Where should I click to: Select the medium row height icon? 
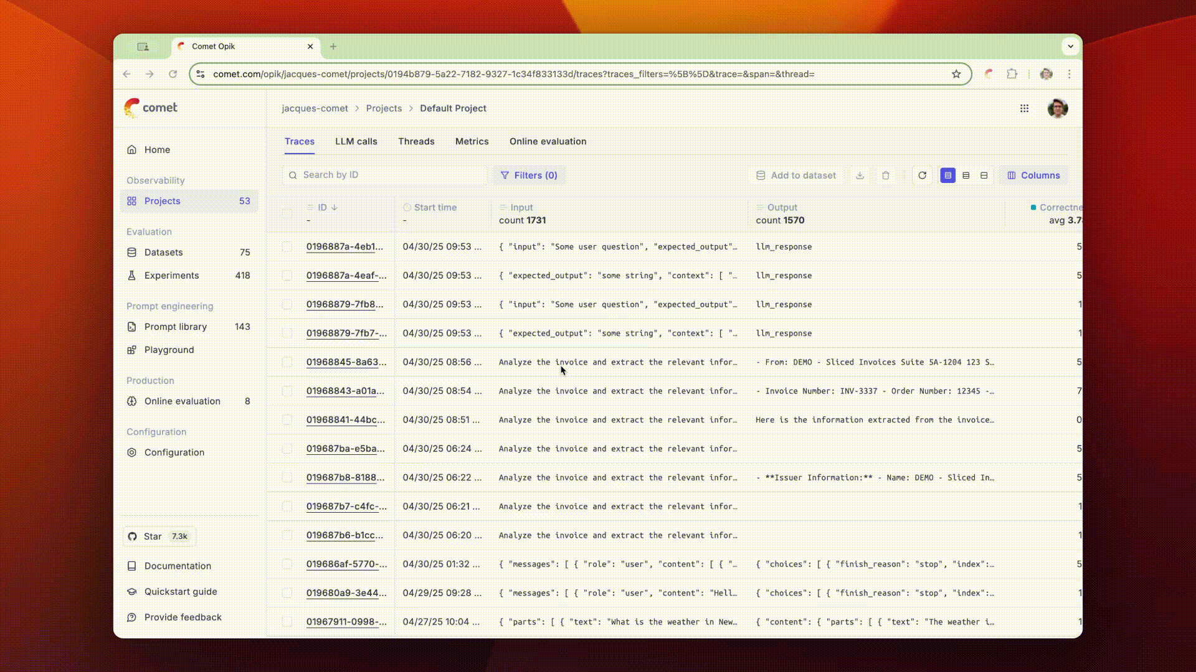tap(966, 175)
